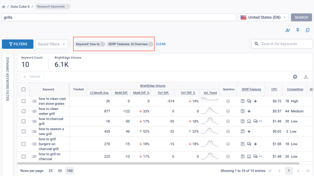Open list icon for 'how to charcoal grill'
Screen dimensions: 314x176
point(34,121)
